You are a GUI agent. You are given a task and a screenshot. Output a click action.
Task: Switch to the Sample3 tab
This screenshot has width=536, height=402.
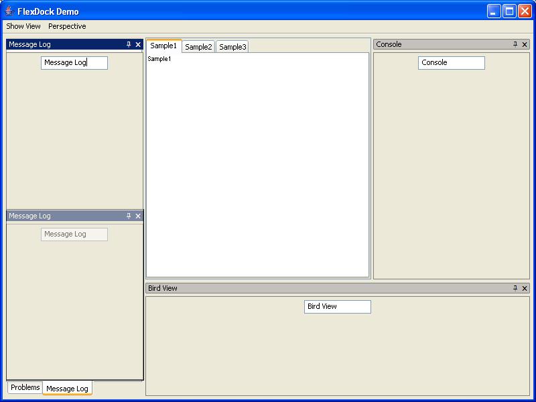click(x=232, y=47)
